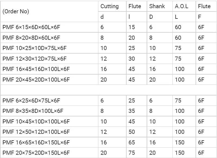The width and height of the screenshot is (217, 158).
Task: Click the A.O.L value 150 in last row
Action: click(x=180, y=153)
